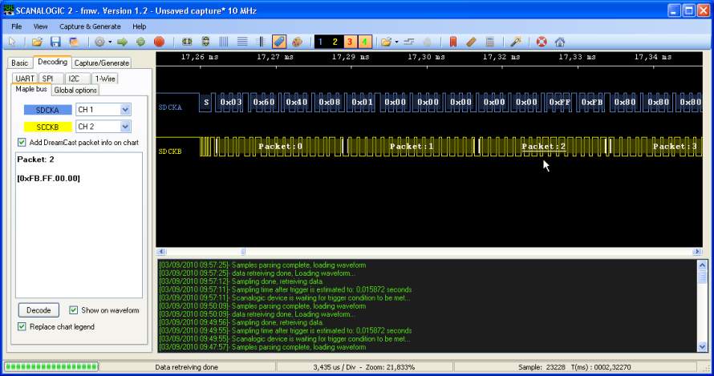Click the magic wand icon
Viewport: 714px width, 376px height.
coord(516,42)
